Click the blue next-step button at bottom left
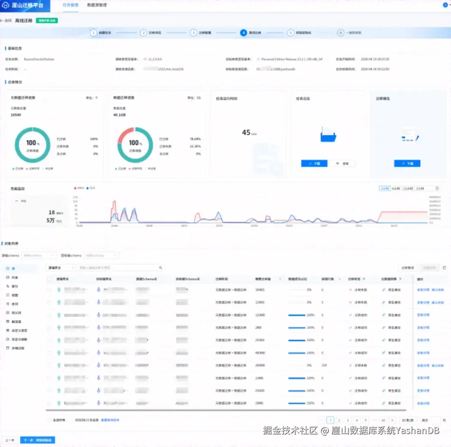 pos(37,440)
